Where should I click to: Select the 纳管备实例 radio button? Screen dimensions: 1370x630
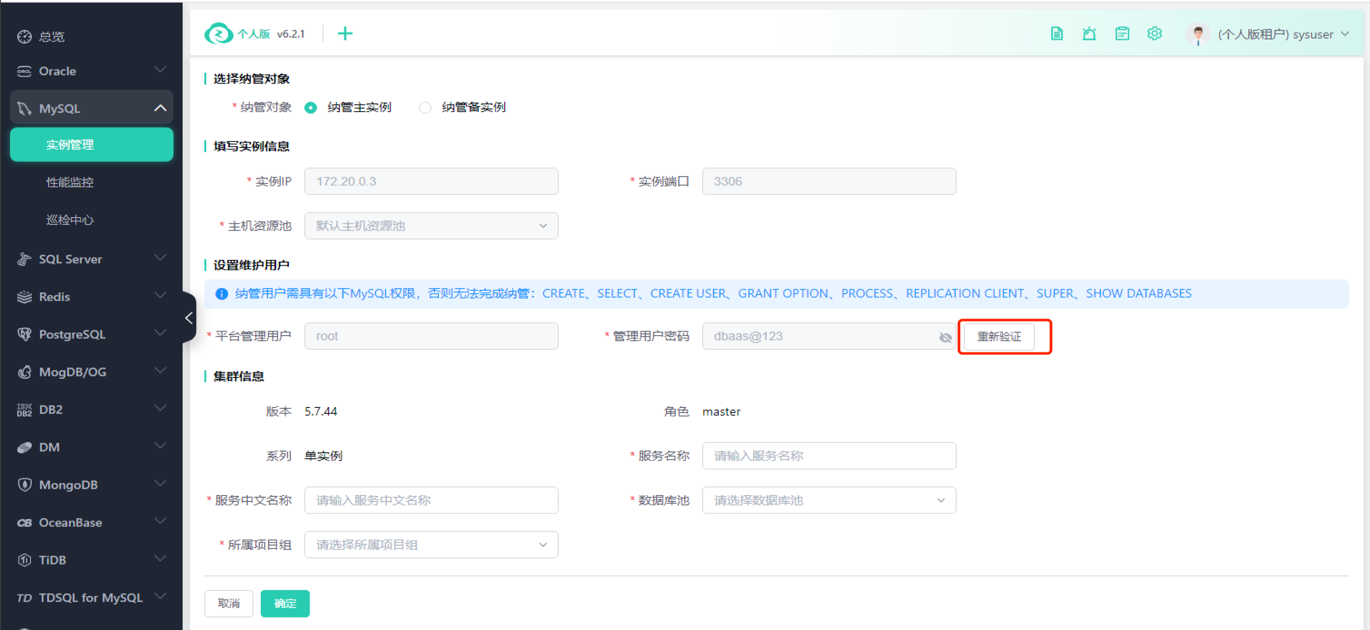point(425,107)
